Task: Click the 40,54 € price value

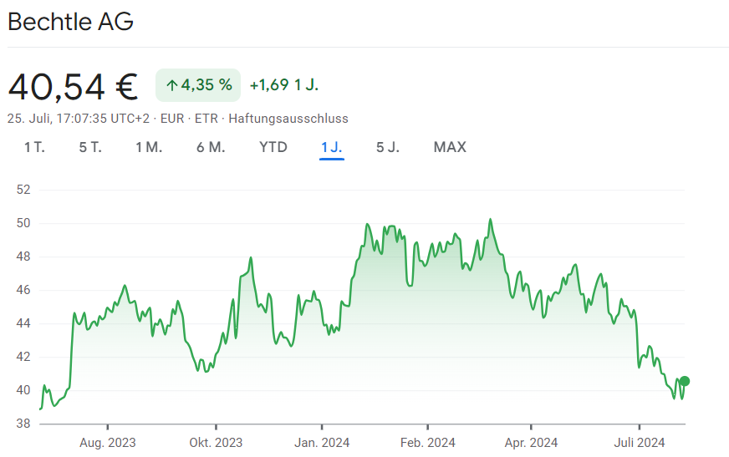Action: 73,87
